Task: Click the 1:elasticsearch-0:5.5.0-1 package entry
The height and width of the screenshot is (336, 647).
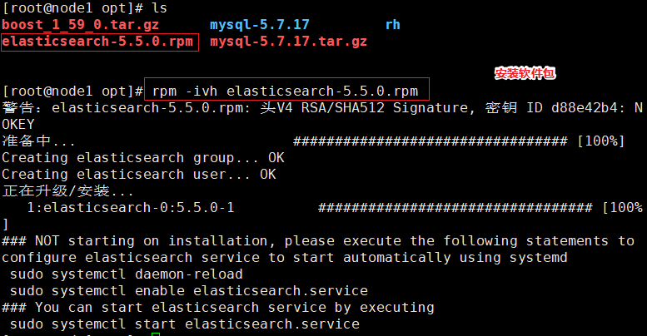Action: coord(131,208)
